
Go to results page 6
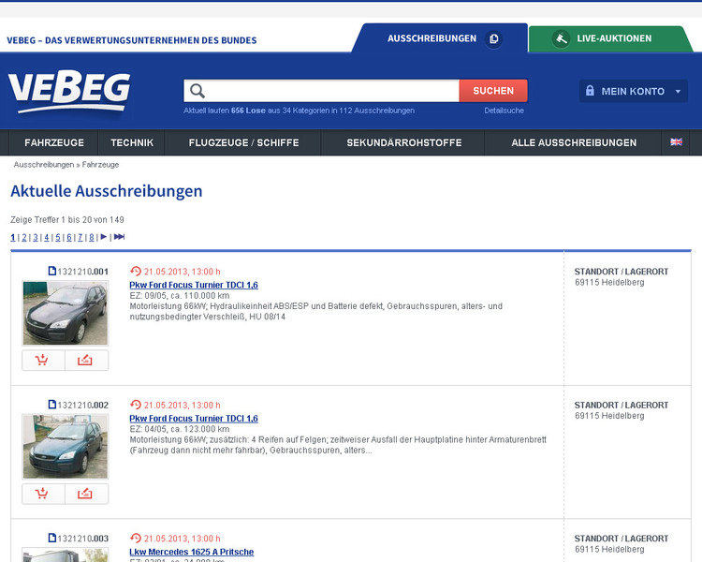coord(69,238)
